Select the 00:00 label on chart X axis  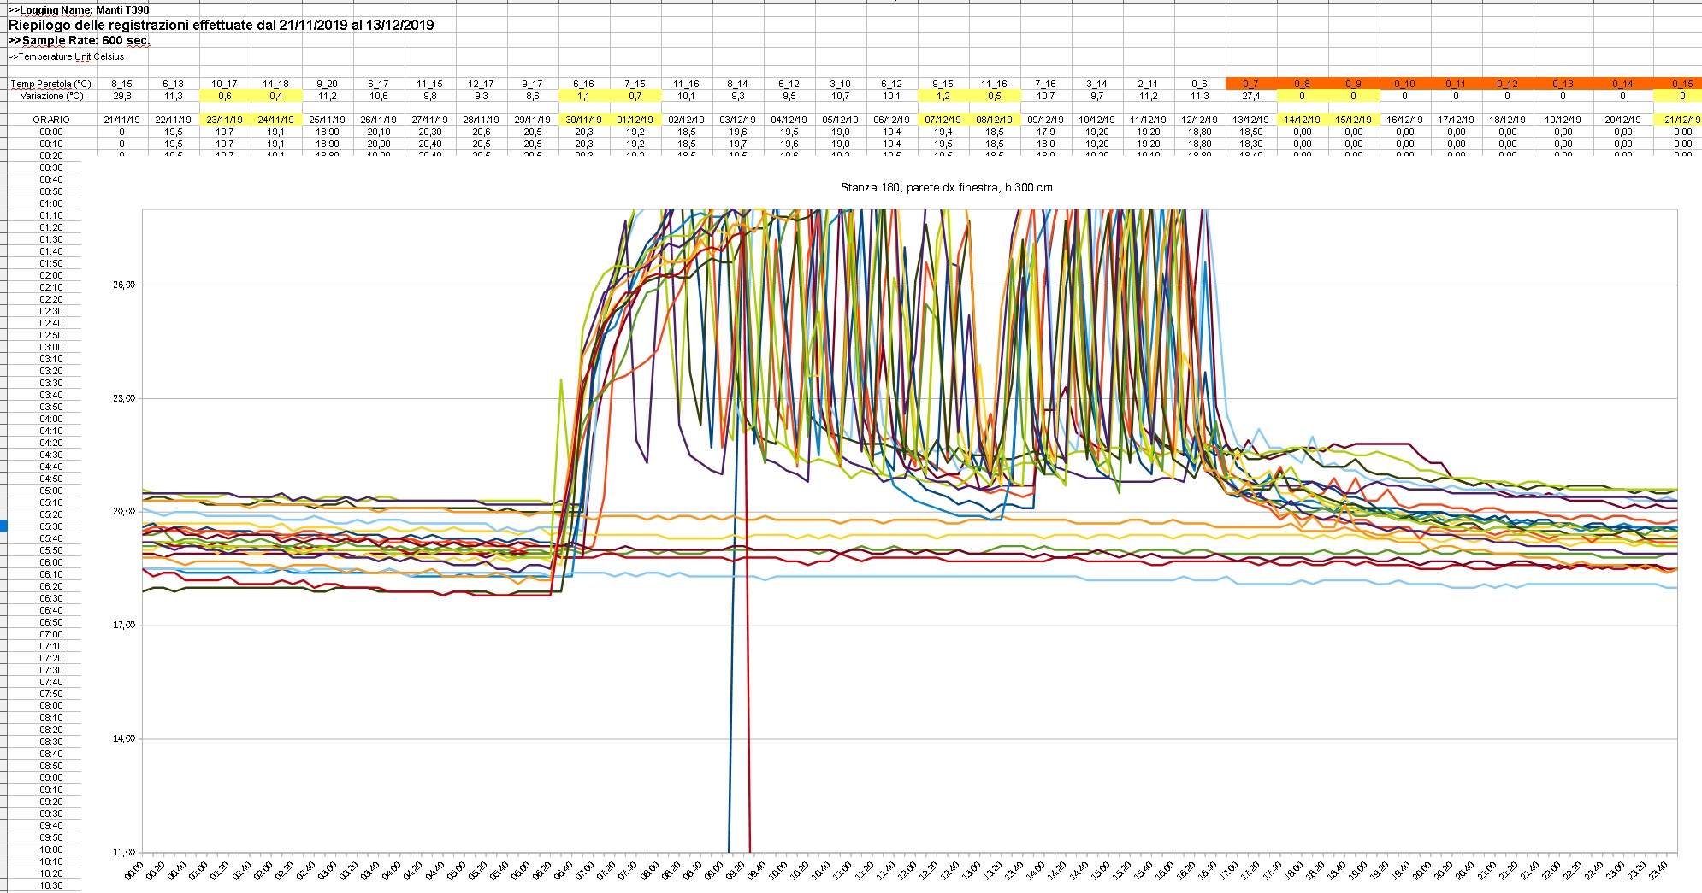point(134,872)
